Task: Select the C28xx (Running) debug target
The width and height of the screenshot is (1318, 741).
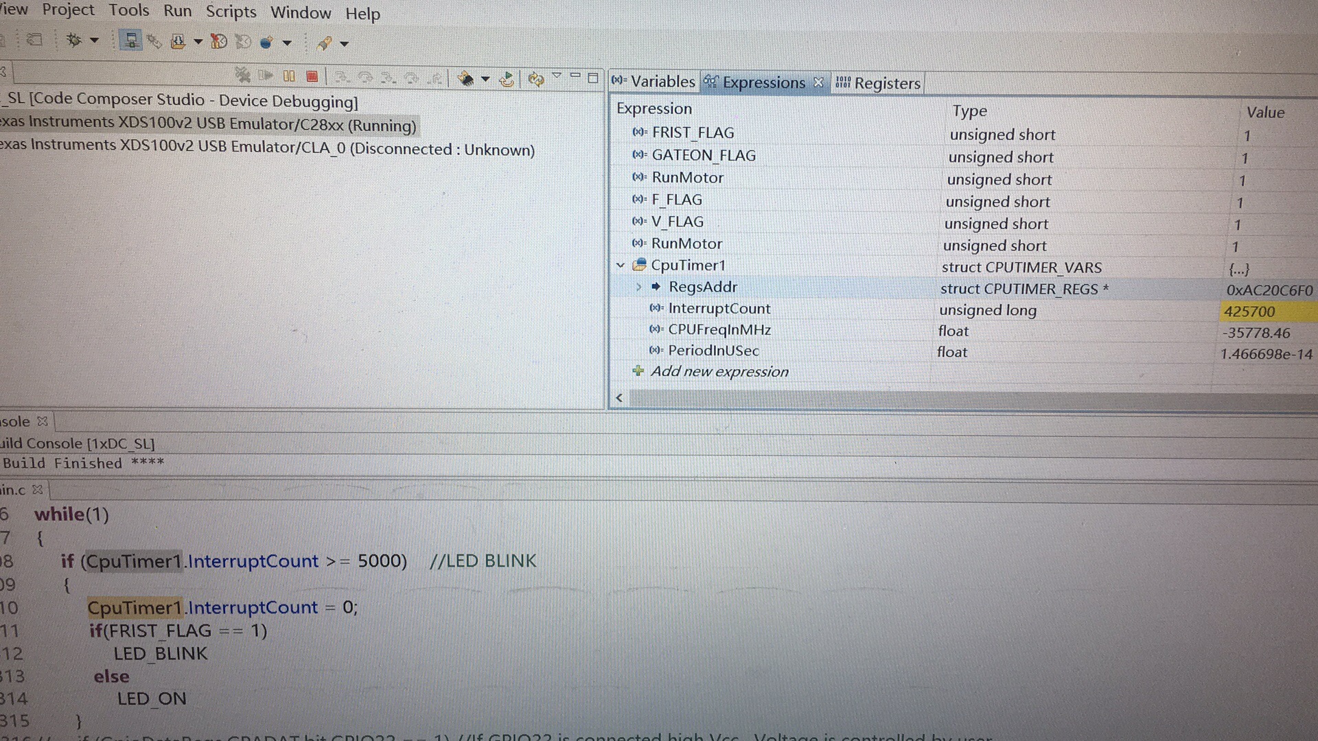Action: tap(206, 124)
